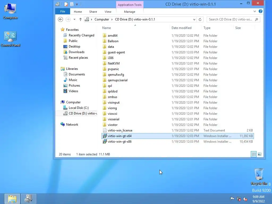Open the Action Center flag icon
This screenshot has width=272, height=204.
[232, 199]
